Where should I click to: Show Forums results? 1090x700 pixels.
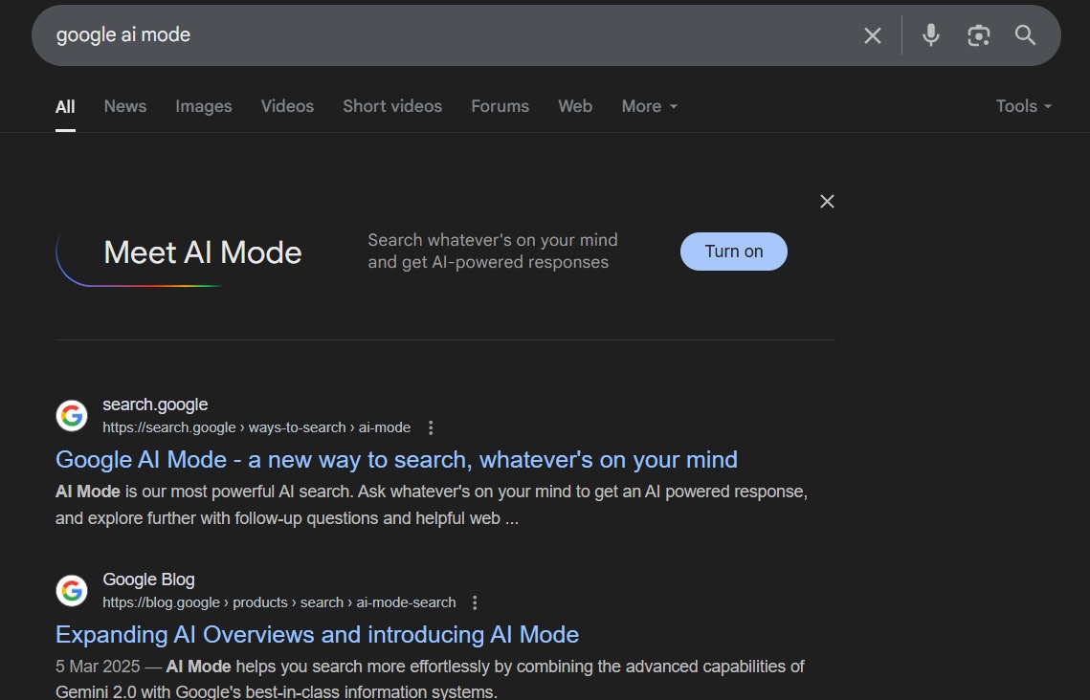500,106
